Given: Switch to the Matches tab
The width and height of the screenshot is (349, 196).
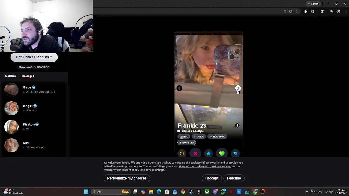Looking at the screenshot, I should 10,76.
